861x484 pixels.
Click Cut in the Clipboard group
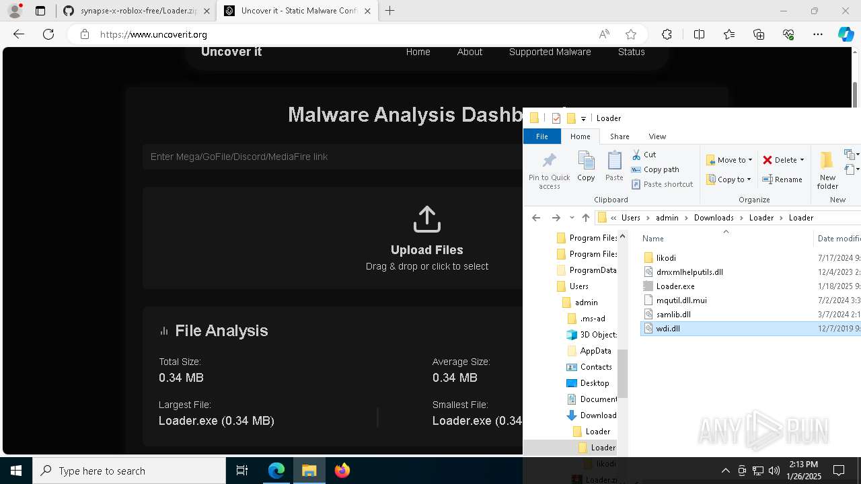(x=644, y=155)
